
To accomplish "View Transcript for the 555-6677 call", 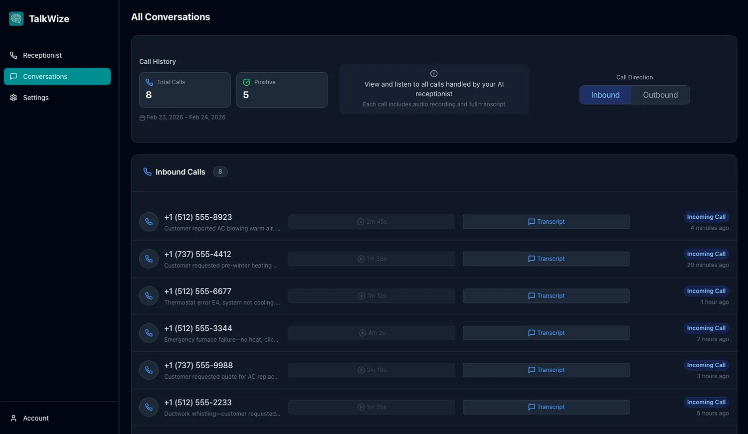I will point(546,296).
